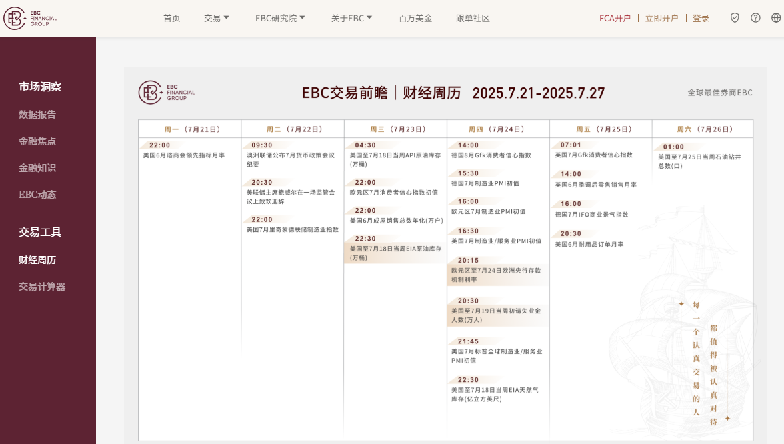The height and width of the screenshot is (444, 784).
Task: Click the 澳洲联储公布7月货币政策会议纪要 entry
Action: (291, 160)
